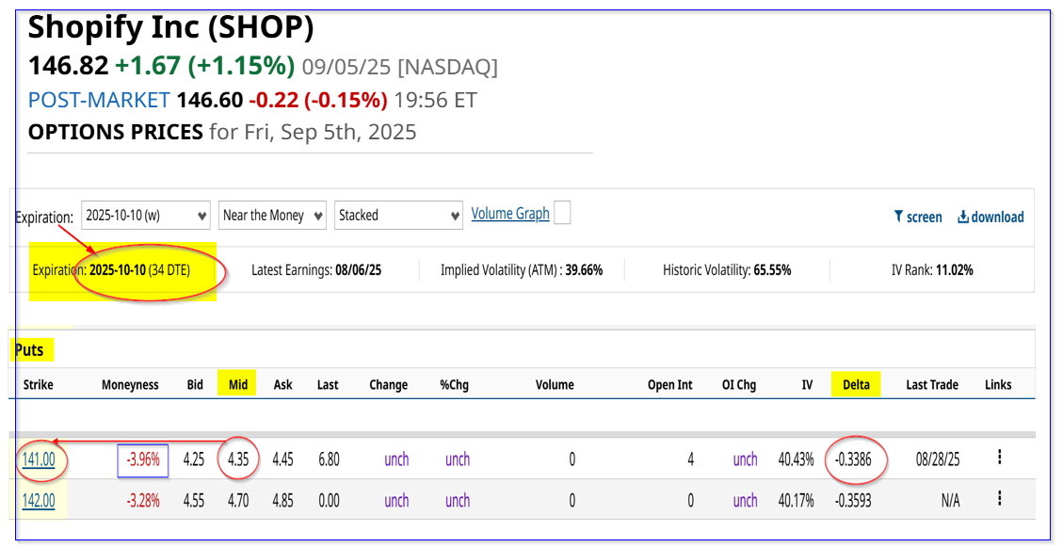
Task: Select the -3.96% moneyness cell
Action: (143, 459)
